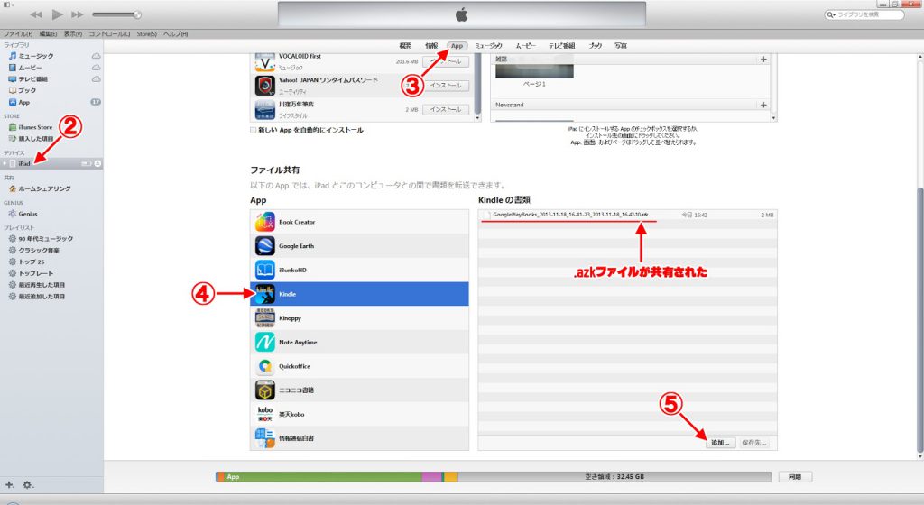Click the Yahoo! JAPAN ワンタイムパスワード app icon
The width and height of the screenshot is (924, 505).
pos(265,86)
